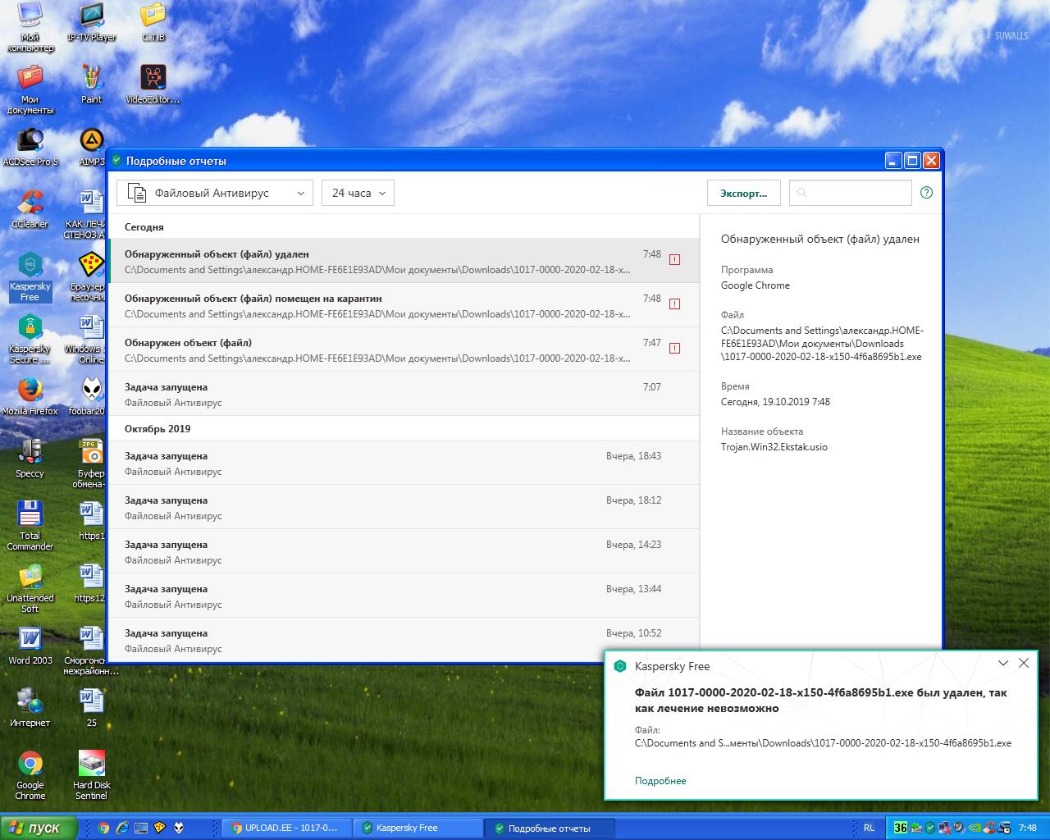Viewport: 1050px width, 840px height.
Task: Open the пуск Start button
Action: tap(39, 828)
